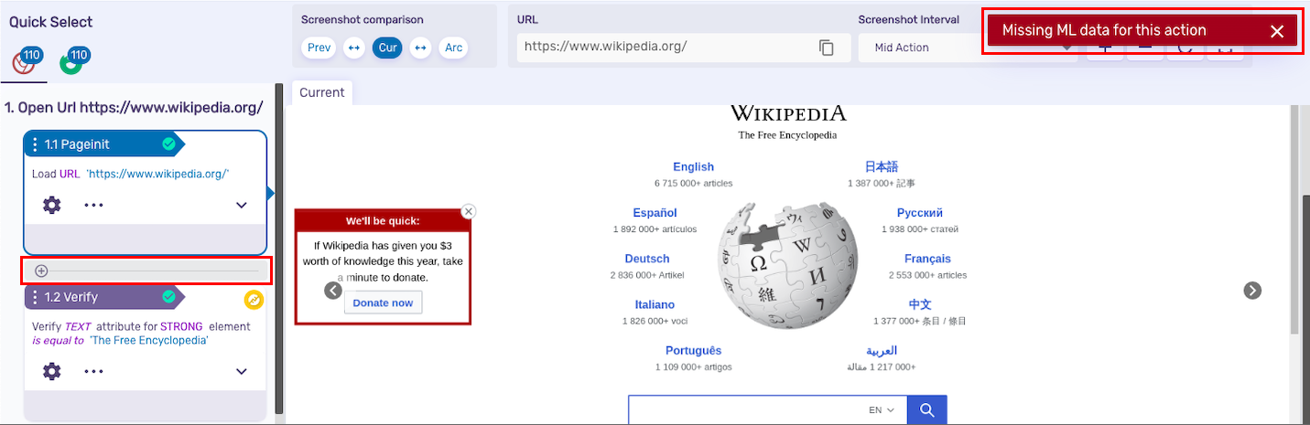Screen dimensions: 1310x425
Task: Open the Español Wikipedia link
Action: pos(655,213)
